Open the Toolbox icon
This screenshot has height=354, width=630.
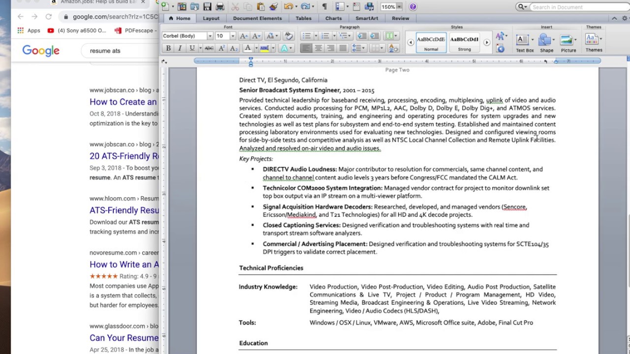click(x=356, y=7)
